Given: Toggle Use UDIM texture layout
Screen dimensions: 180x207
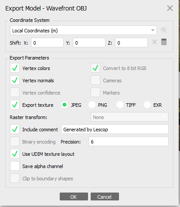Looking at the screenshot, I should (15, 154).
